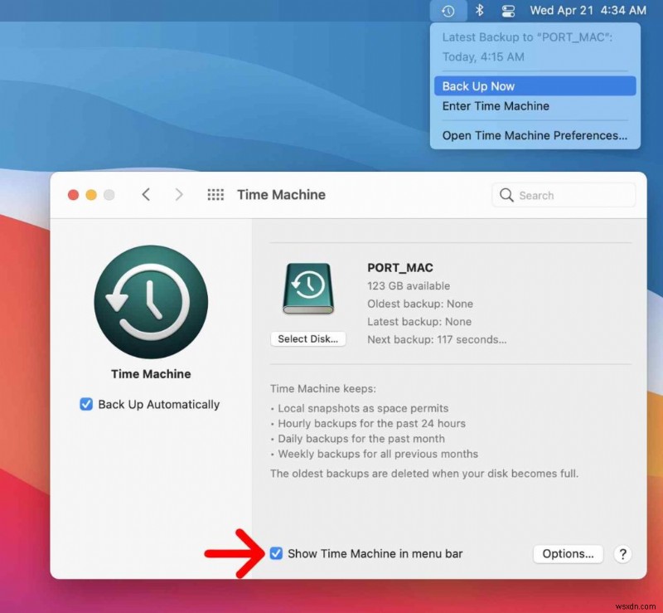The height and width of the screenshot is (613, 663).
Task: Open all System Preferences via the grid icon
Action: pos(215,194)
